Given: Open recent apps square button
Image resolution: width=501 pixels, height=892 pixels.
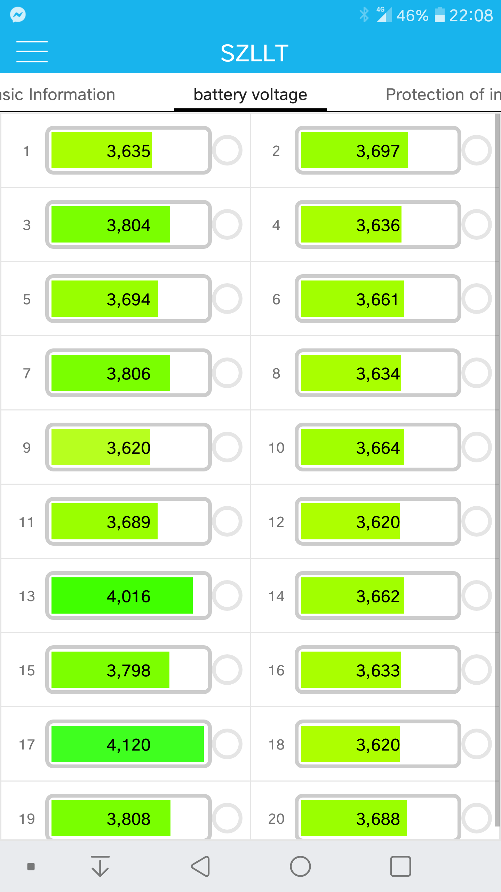Looking at the screenshot, I should point(400,866).
